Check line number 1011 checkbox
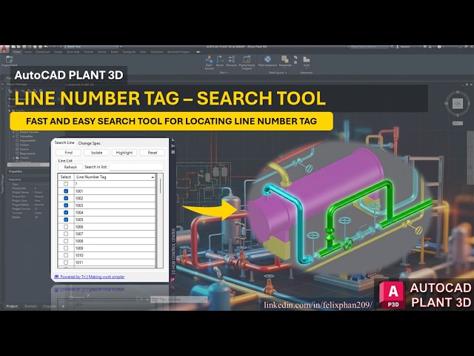 [66, 263]
